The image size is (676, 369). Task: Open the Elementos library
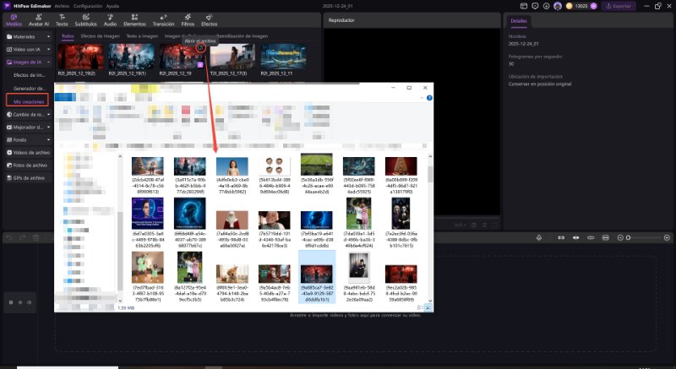(x=134, y=20)
